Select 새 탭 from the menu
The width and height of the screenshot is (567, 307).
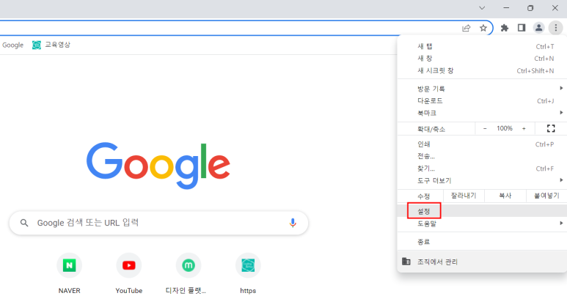click(482, 46)
